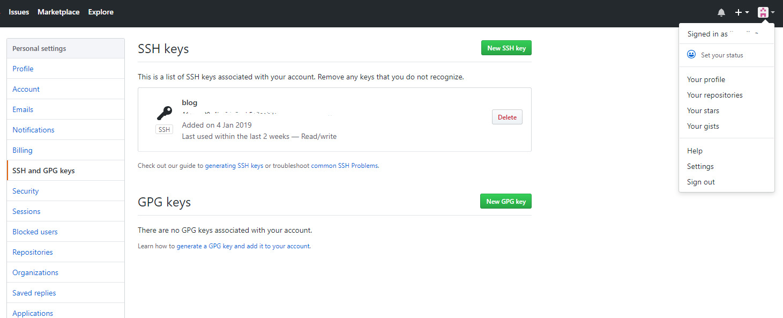Select Sign out from the menu

(x=701, y=182)
